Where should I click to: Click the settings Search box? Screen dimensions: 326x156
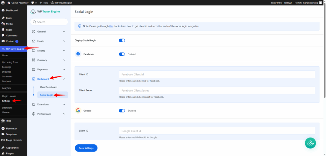click(x=49, y=22)
